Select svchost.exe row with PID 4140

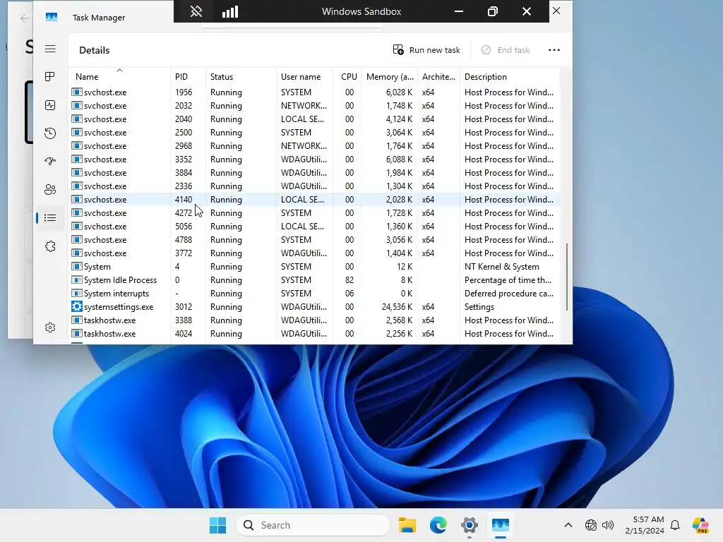click(x=315, y=199)
